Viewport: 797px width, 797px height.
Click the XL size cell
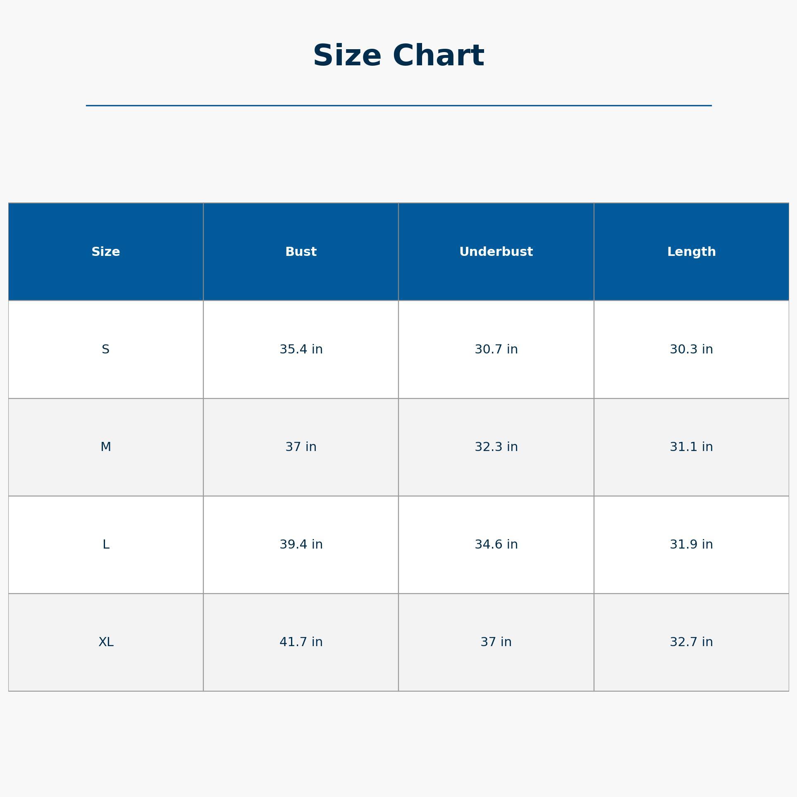point(106,642)
